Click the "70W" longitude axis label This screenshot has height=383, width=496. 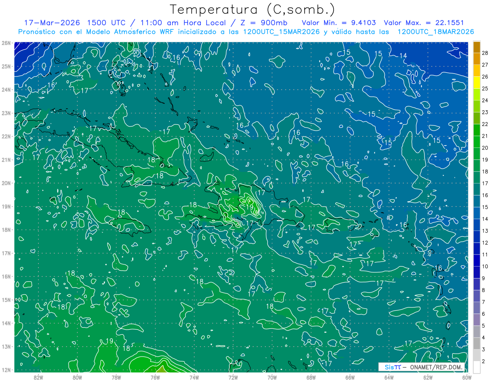coord(272,377)
